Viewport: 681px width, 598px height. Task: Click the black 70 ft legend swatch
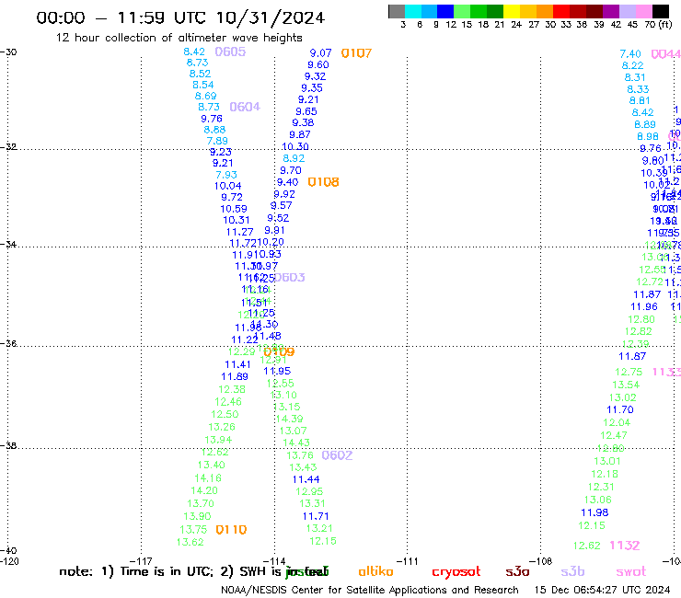(x=661, y=11)
